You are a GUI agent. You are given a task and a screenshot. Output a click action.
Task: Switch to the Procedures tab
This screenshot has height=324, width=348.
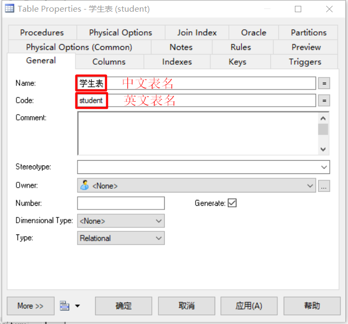42,32
